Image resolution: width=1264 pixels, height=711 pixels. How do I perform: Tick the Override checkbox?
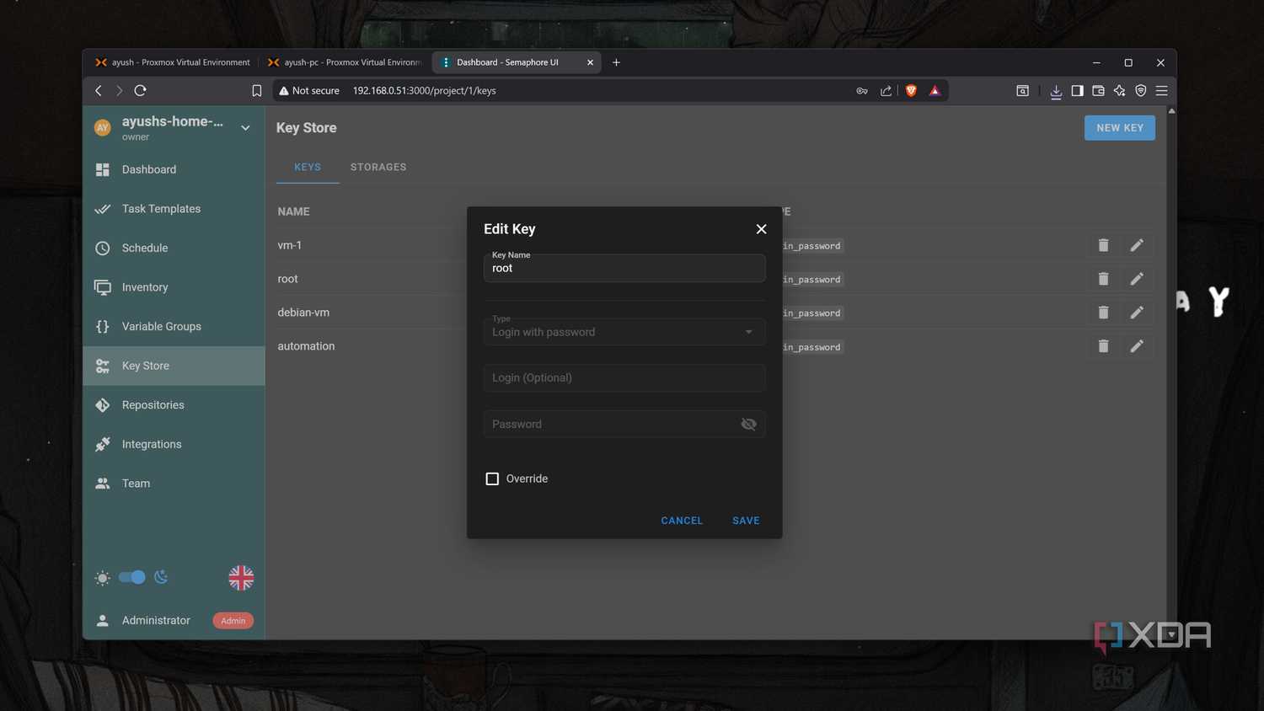[492, 478]
